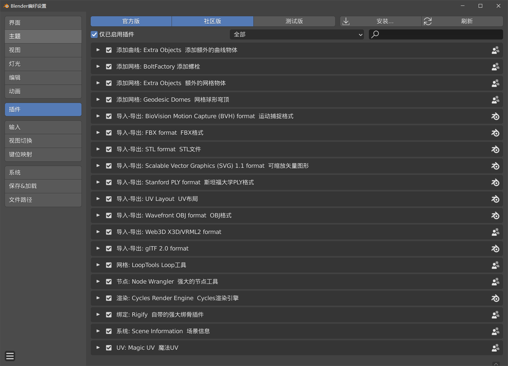Click the community icon on the LoopTools row
This screenshot has height=366, width=508.
(495, 265)
